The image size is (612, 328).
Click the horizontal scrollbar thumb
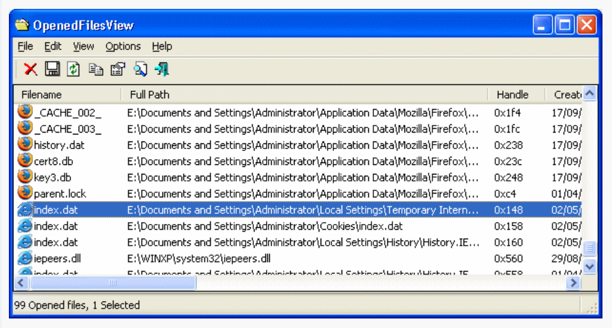113,283
